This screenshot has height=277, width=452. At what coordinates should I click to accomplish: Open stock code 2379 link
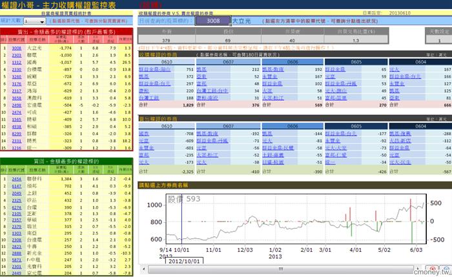pyautogui.click(x=16, y=227)
